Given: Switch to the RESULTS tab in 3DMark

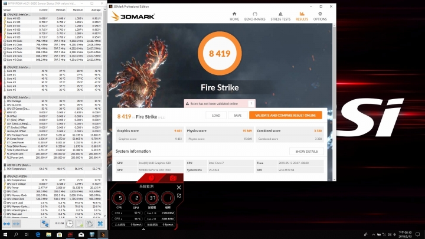Looking at the screenshot, I should point(302,17).
